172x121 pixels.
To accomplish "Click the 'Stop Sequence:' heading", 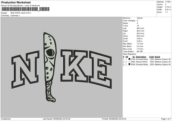I will [x=130, y=54].
